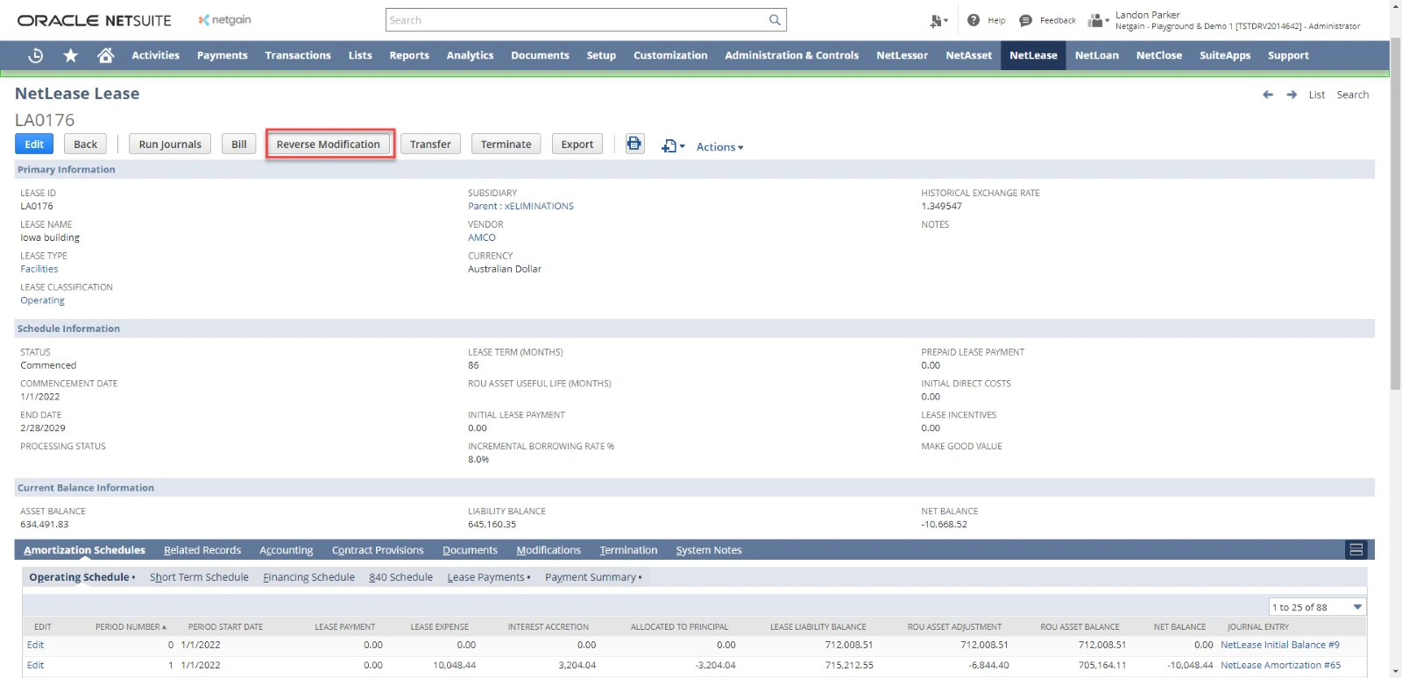1402x678 pixels.
Task: Open the Transactions menu
Action: (x=298, y=55)
